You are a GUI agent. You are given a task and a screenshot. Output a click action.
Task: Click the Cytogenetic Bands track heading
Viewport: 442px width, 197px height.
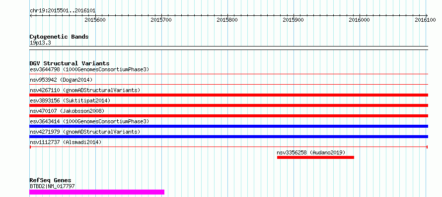pyautogui.click(x=59, y=37)
